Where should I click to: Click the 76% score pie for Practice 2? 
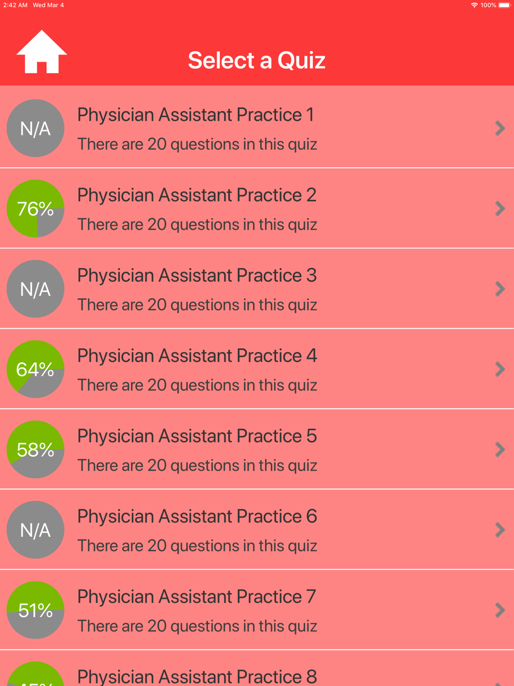coord(35,208)
